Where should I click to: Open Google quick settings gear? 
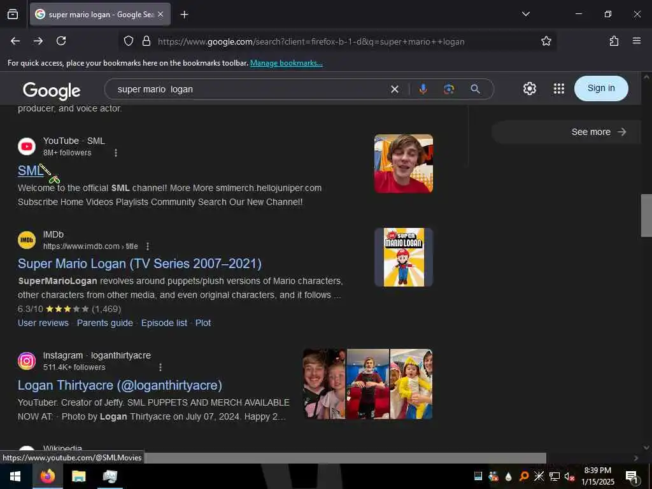point(529,89)
